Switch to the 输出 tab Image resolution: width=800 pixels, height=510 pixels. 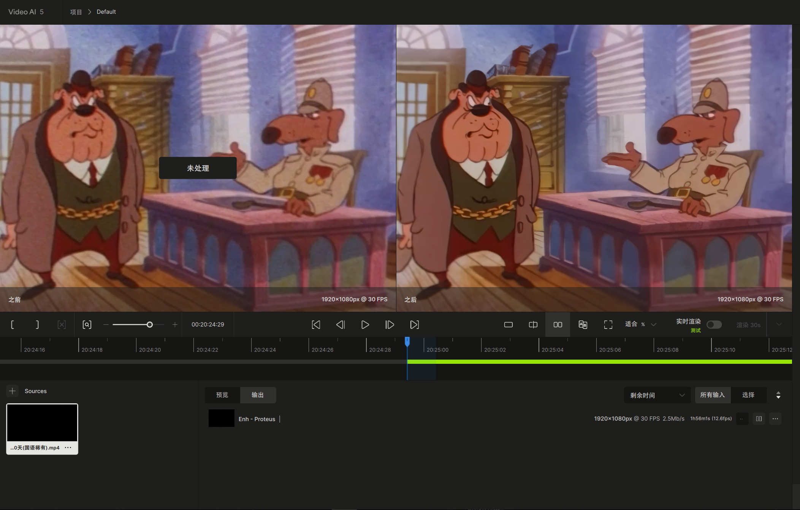coord(258,395)
